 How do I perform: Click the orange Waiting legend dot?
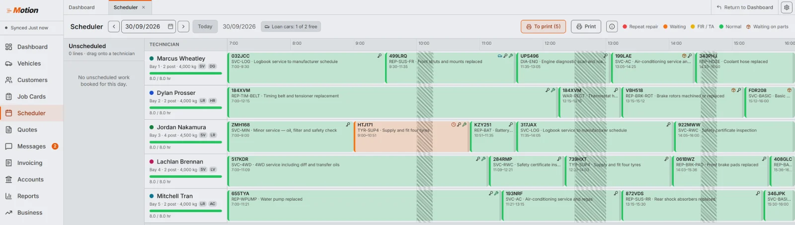click(x=665, y=27)
